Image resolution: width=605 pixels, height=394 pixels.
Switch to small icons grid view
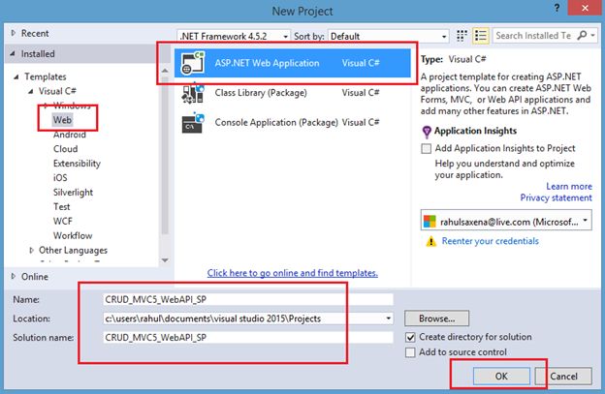click(x=462, y=36)
